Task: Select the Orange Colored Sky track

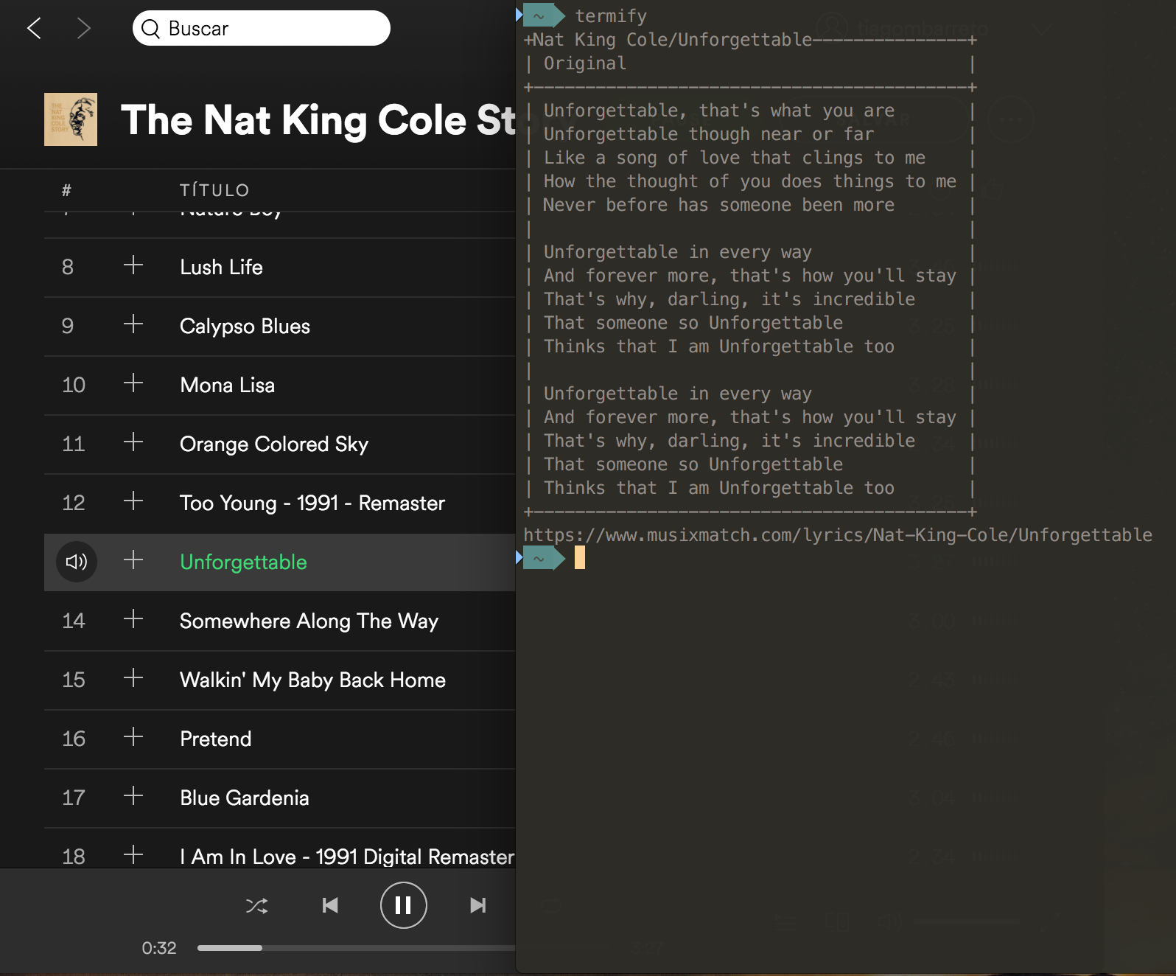Action: click(x=274, y=444)
